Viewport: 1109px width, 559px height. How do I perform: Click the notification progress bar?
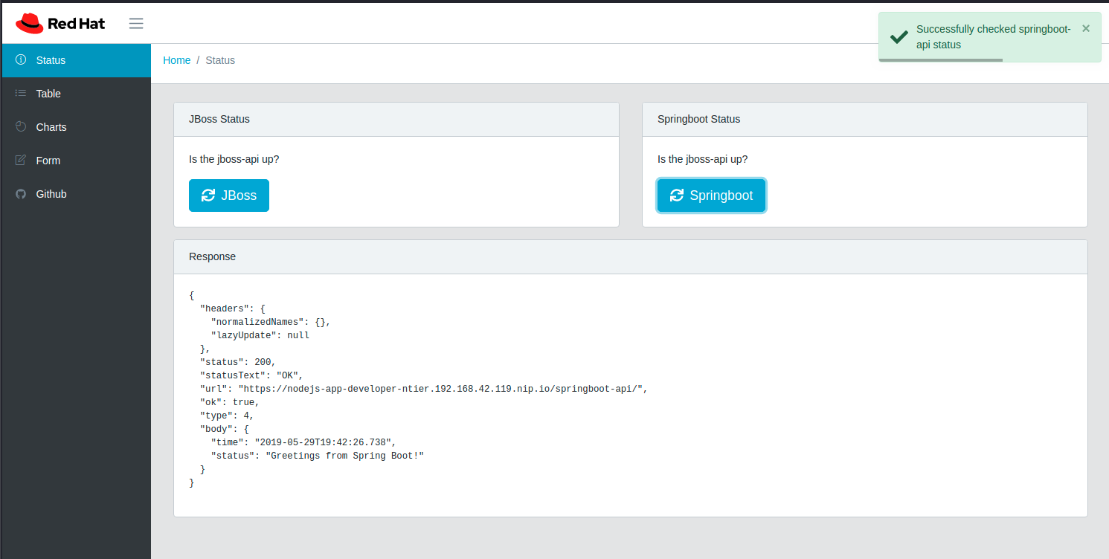(x=941, y=59)
